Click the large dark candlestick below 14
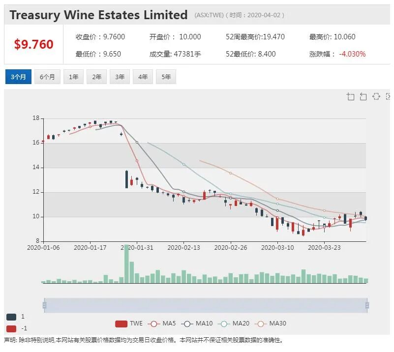The height and width of the screenshot is (352, 394). point(126,179)
